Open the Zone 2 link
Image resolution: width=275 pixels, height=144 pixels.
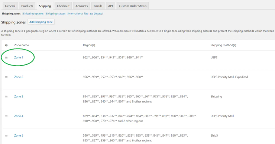point(19,77)
